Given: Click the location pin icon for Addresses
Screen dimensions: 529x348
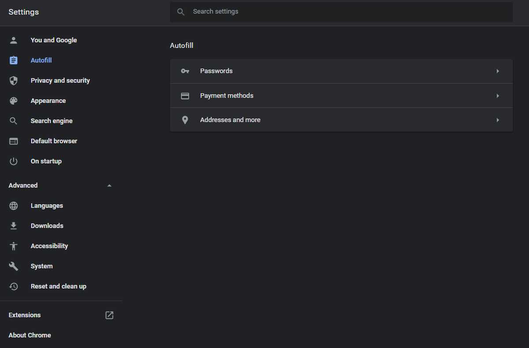Looking at the screenshot, I should click(x=185, y=120).
